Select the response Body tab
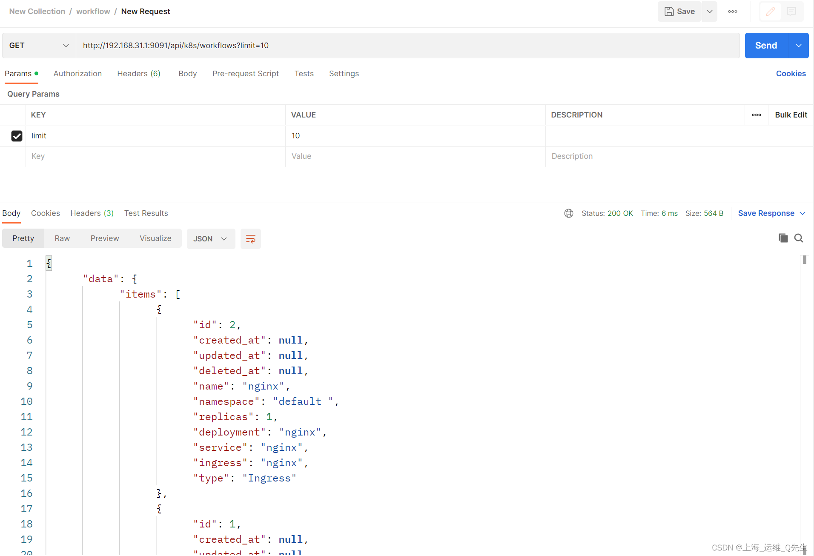This screenshot has height=556, width=814. 11,213
